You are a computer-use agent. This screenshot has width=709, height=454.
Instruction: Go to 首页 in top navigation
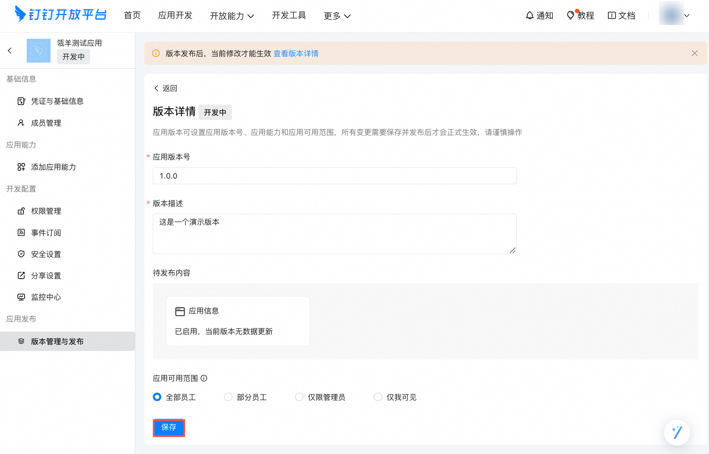point(132,15)
